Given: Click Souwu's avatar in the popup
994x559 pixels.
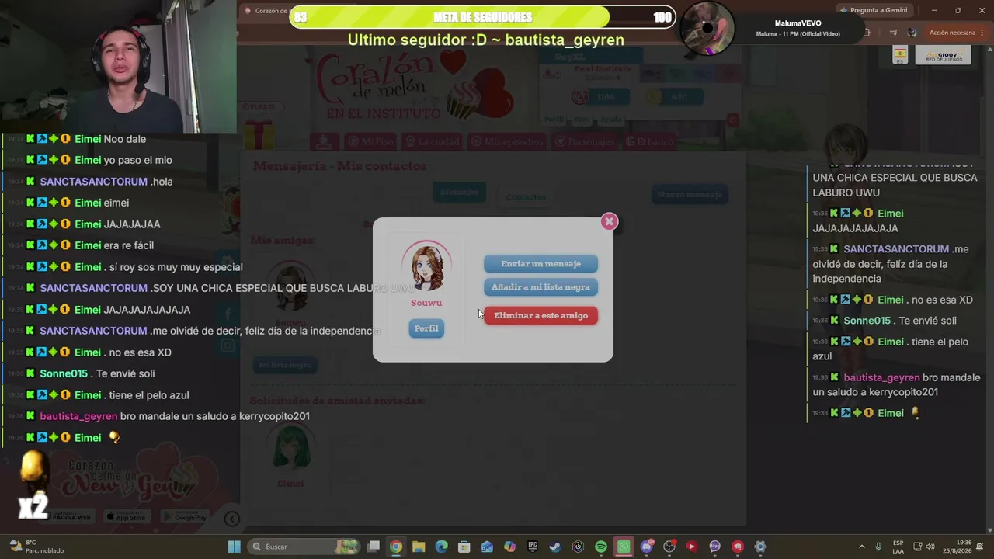Looking at the screenshot, I should (426, 267).
